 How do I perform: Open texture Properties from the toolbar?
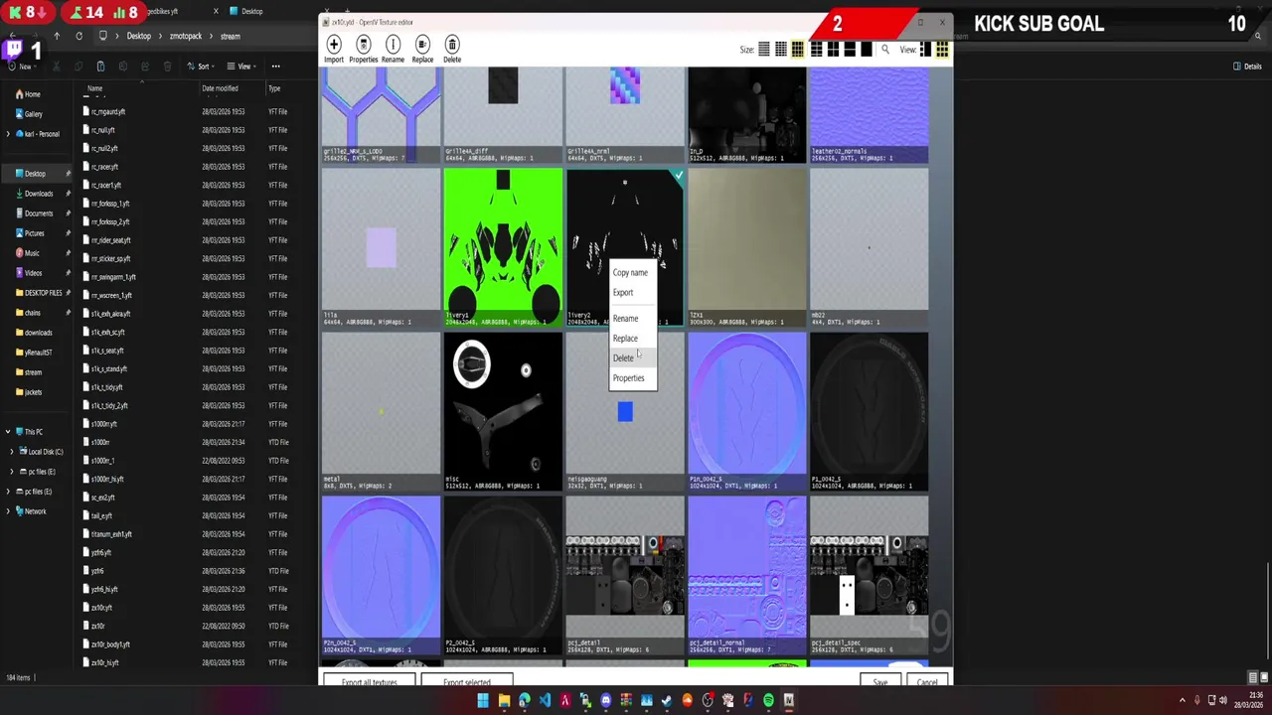coord(363,49)
